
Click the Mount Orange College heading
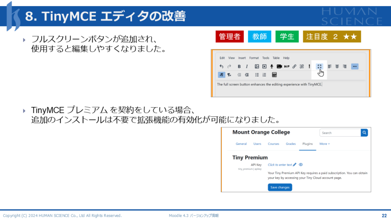tap(261, 132)
